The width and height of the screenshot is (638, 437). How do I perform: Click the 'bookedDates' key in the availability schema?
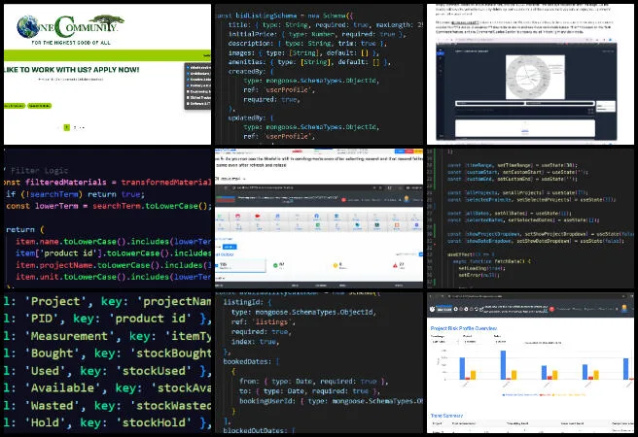(x=247, y=361)
